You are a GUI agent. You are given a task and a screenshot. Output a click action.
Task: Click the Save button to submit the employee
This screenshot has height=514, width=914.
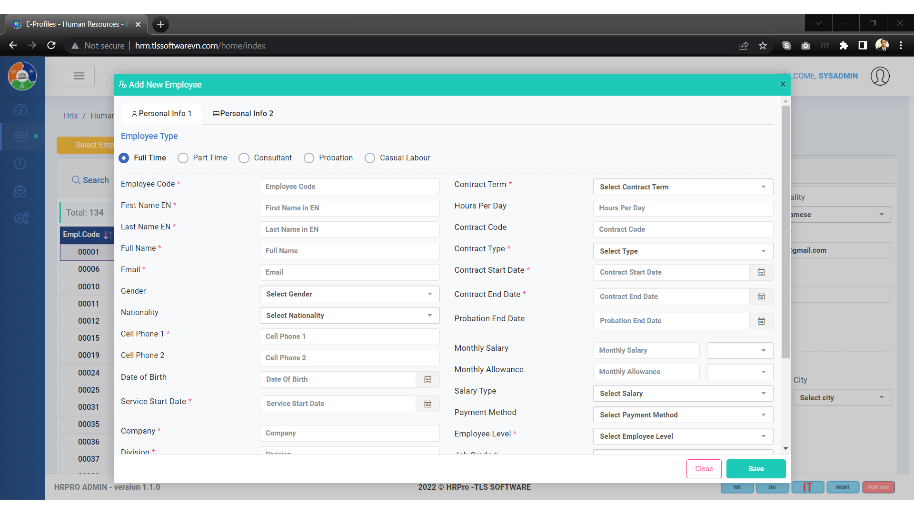click(x=756, y=469)
